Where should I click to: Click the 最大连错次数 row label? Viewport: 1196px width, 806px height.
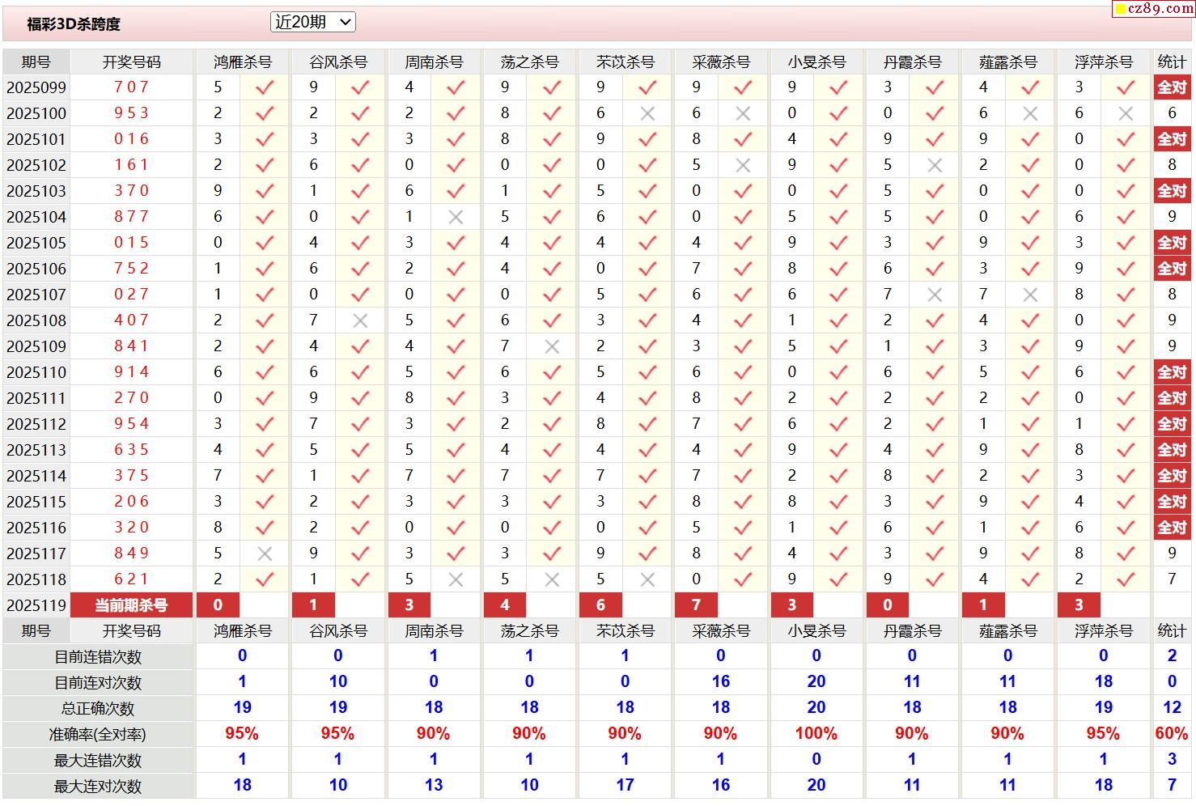coord(98,761)
